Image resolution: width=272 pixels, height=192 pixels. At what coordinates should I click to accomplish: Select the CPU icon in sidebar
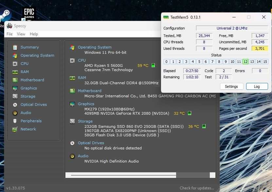15,64
